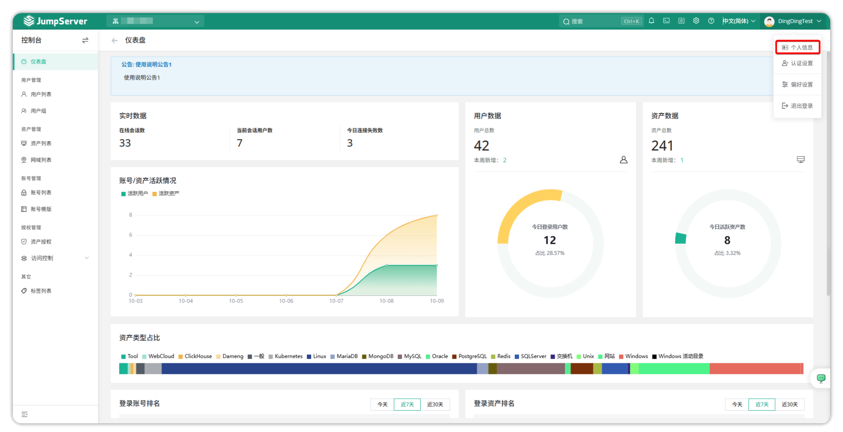Toggle 活跃用户 legend in activity chart
Image resolution: width=843 pixels, height=432 pixels.
[135, 194]
